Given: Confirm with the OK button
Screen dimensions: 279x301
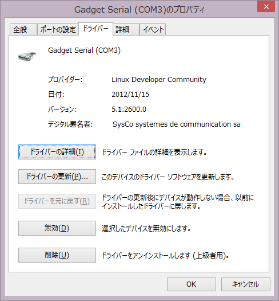Looking at the screenshot, I should click(x=192, y=284).
